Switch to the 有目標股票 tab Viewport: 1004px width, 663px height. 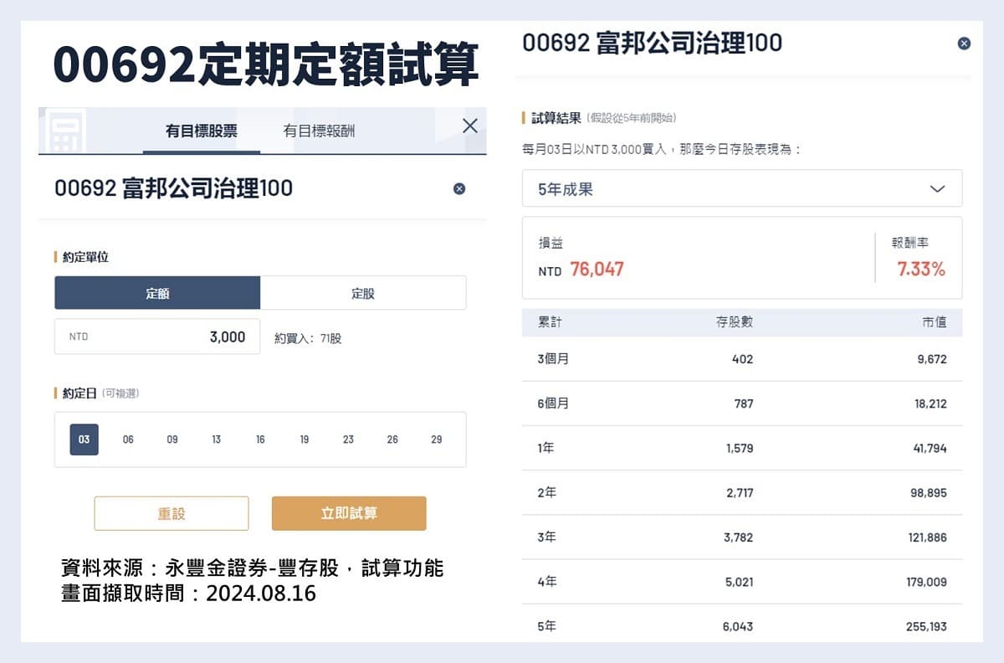(200, 129)
